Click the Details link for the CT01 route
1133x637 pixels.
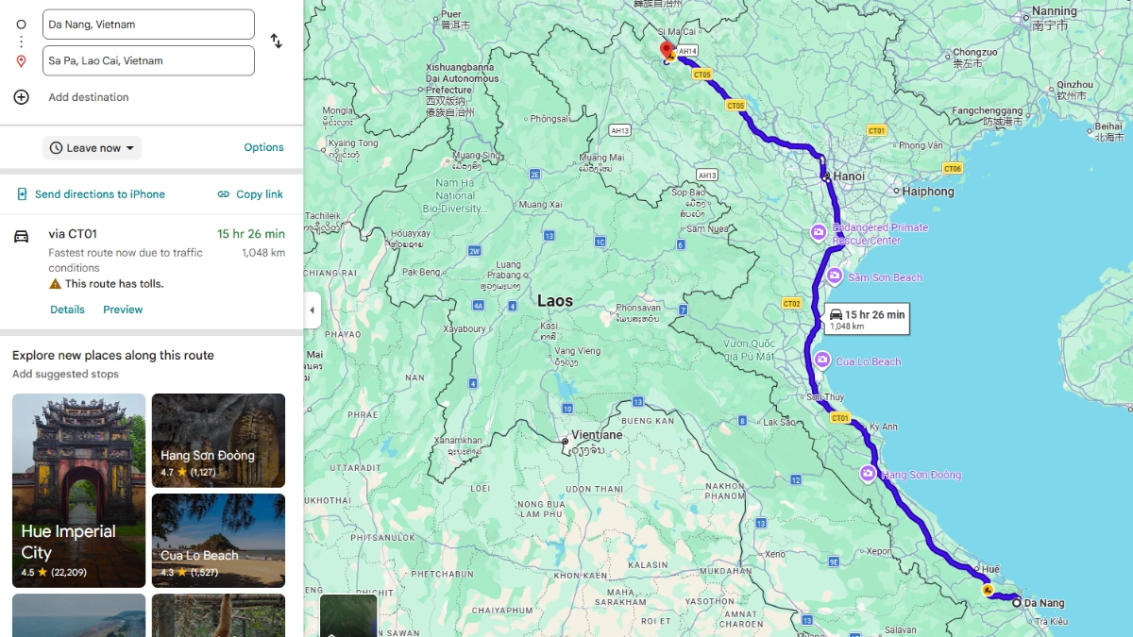pyautogui.click(x=67, y=309)
